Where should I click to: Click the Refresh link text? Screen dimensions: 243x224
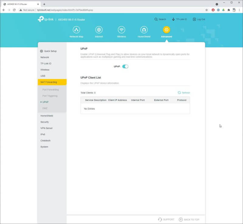coord(186,93)
